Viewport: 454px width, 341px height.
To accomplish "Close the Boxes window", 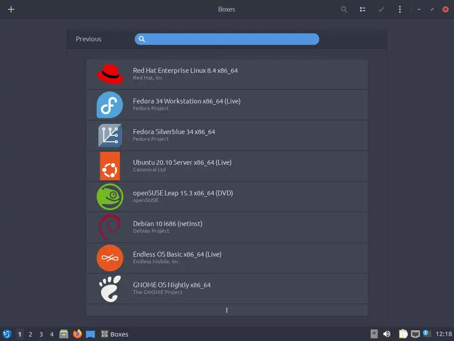I will (446, 9).
